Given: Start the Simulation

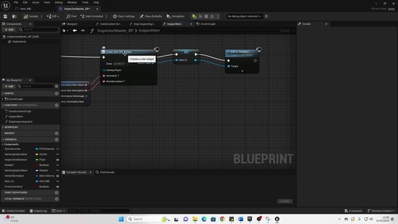Looking at the screenshot, I should [175, 16].
